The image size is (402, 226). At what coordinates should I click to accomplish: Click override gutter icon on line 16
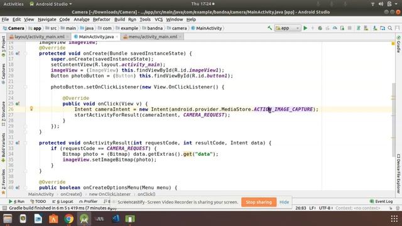pos(17,53)
